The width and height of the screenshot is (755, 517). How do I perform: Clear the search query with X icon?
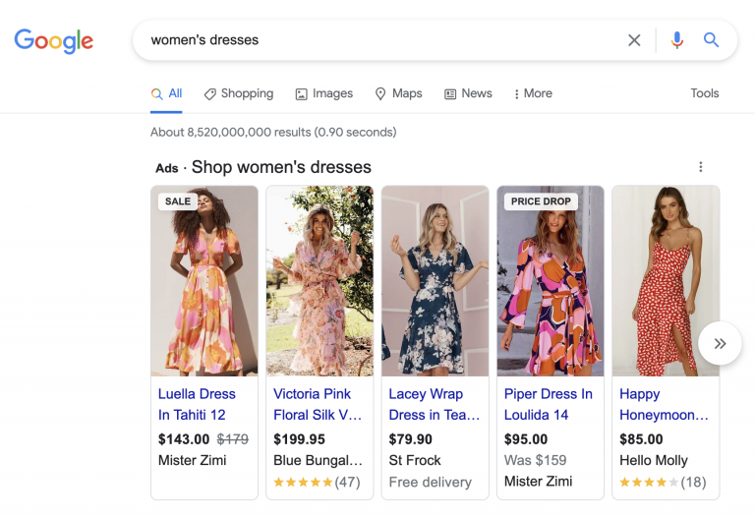(634, 40)
